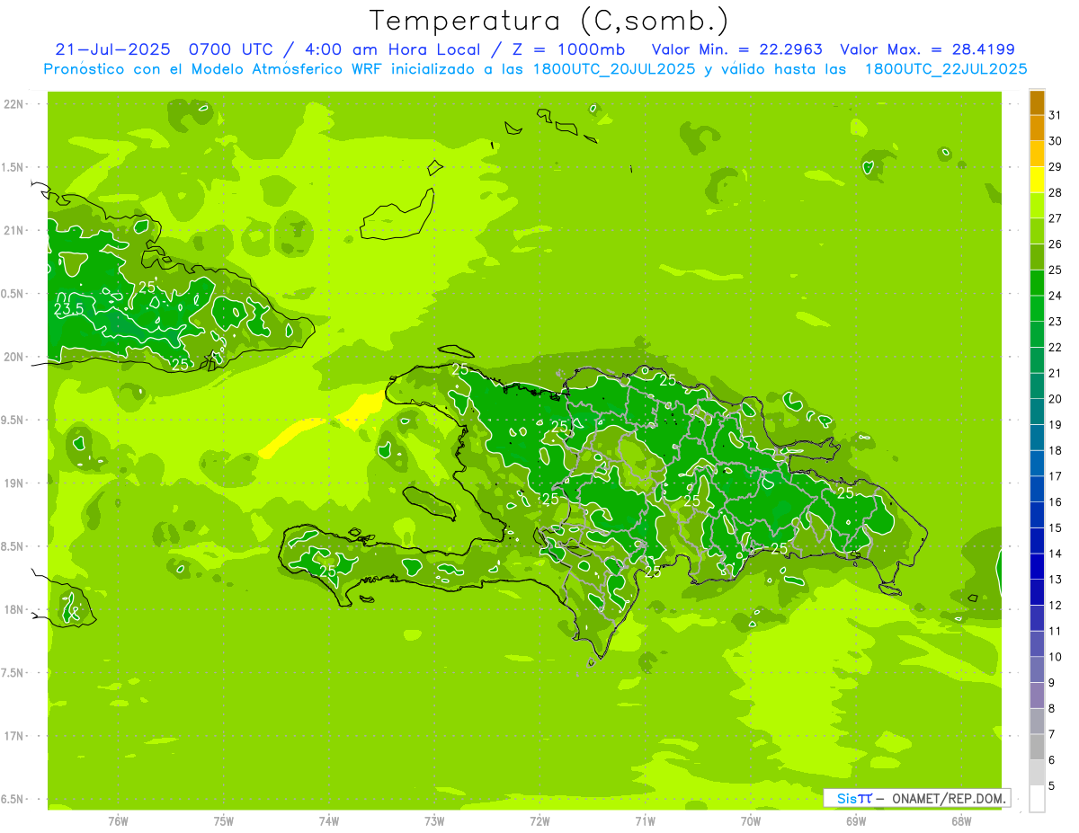Viewport: 1079px width, 833px height.
Task: Click the '31' value on the color scale
Action: coord(1056,115)
